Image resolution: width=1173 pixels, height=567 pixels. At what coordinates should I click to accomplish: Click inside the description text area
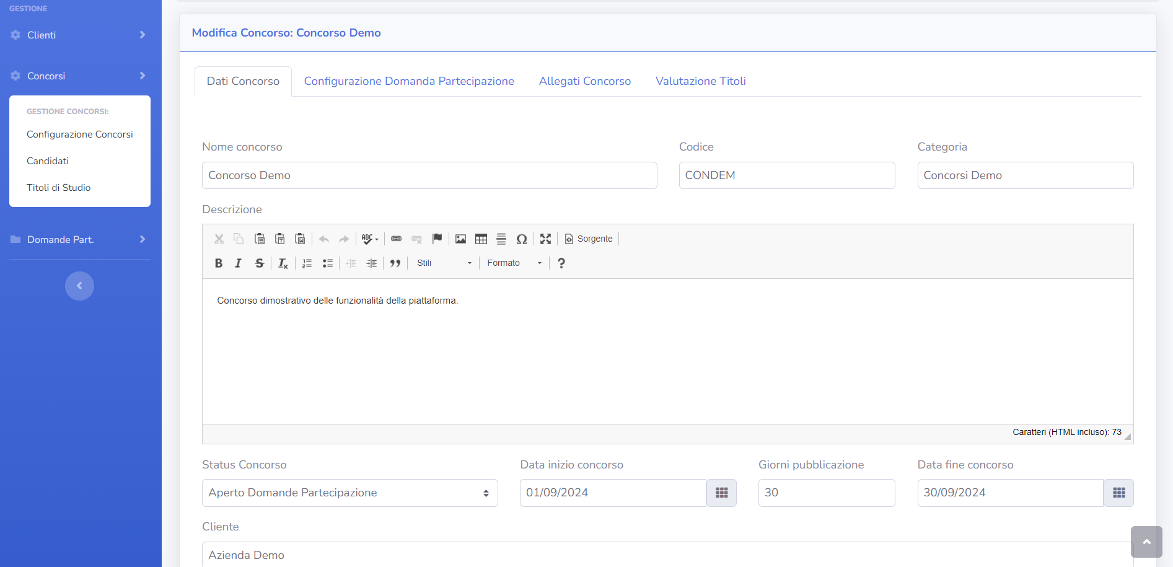pyautogui.click(x=668, y=351)
